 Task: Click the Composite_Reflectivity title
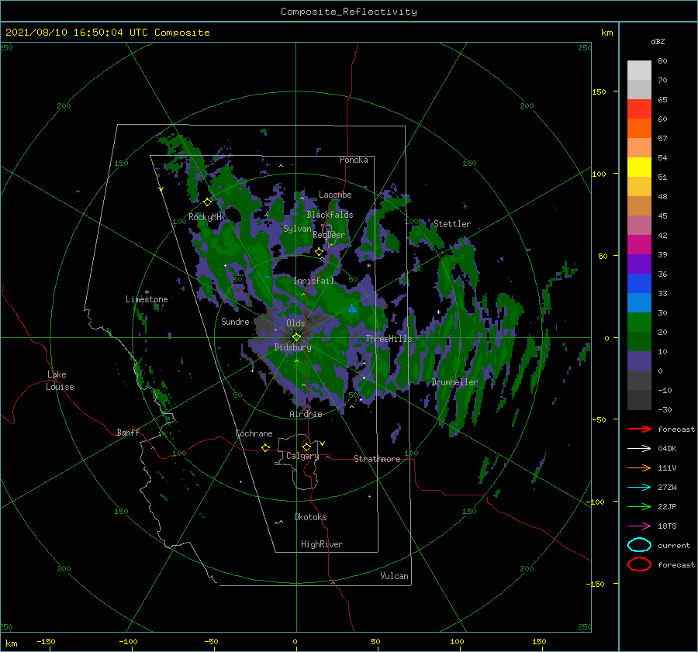tap(349, 12)
